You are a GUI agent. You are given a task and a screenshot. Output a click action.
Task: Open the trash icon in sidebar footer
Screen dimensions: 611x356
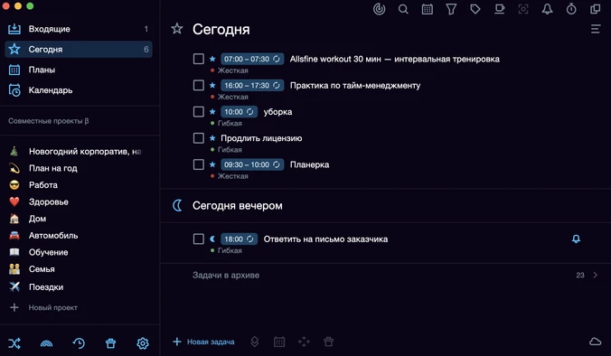coord(110,343)
